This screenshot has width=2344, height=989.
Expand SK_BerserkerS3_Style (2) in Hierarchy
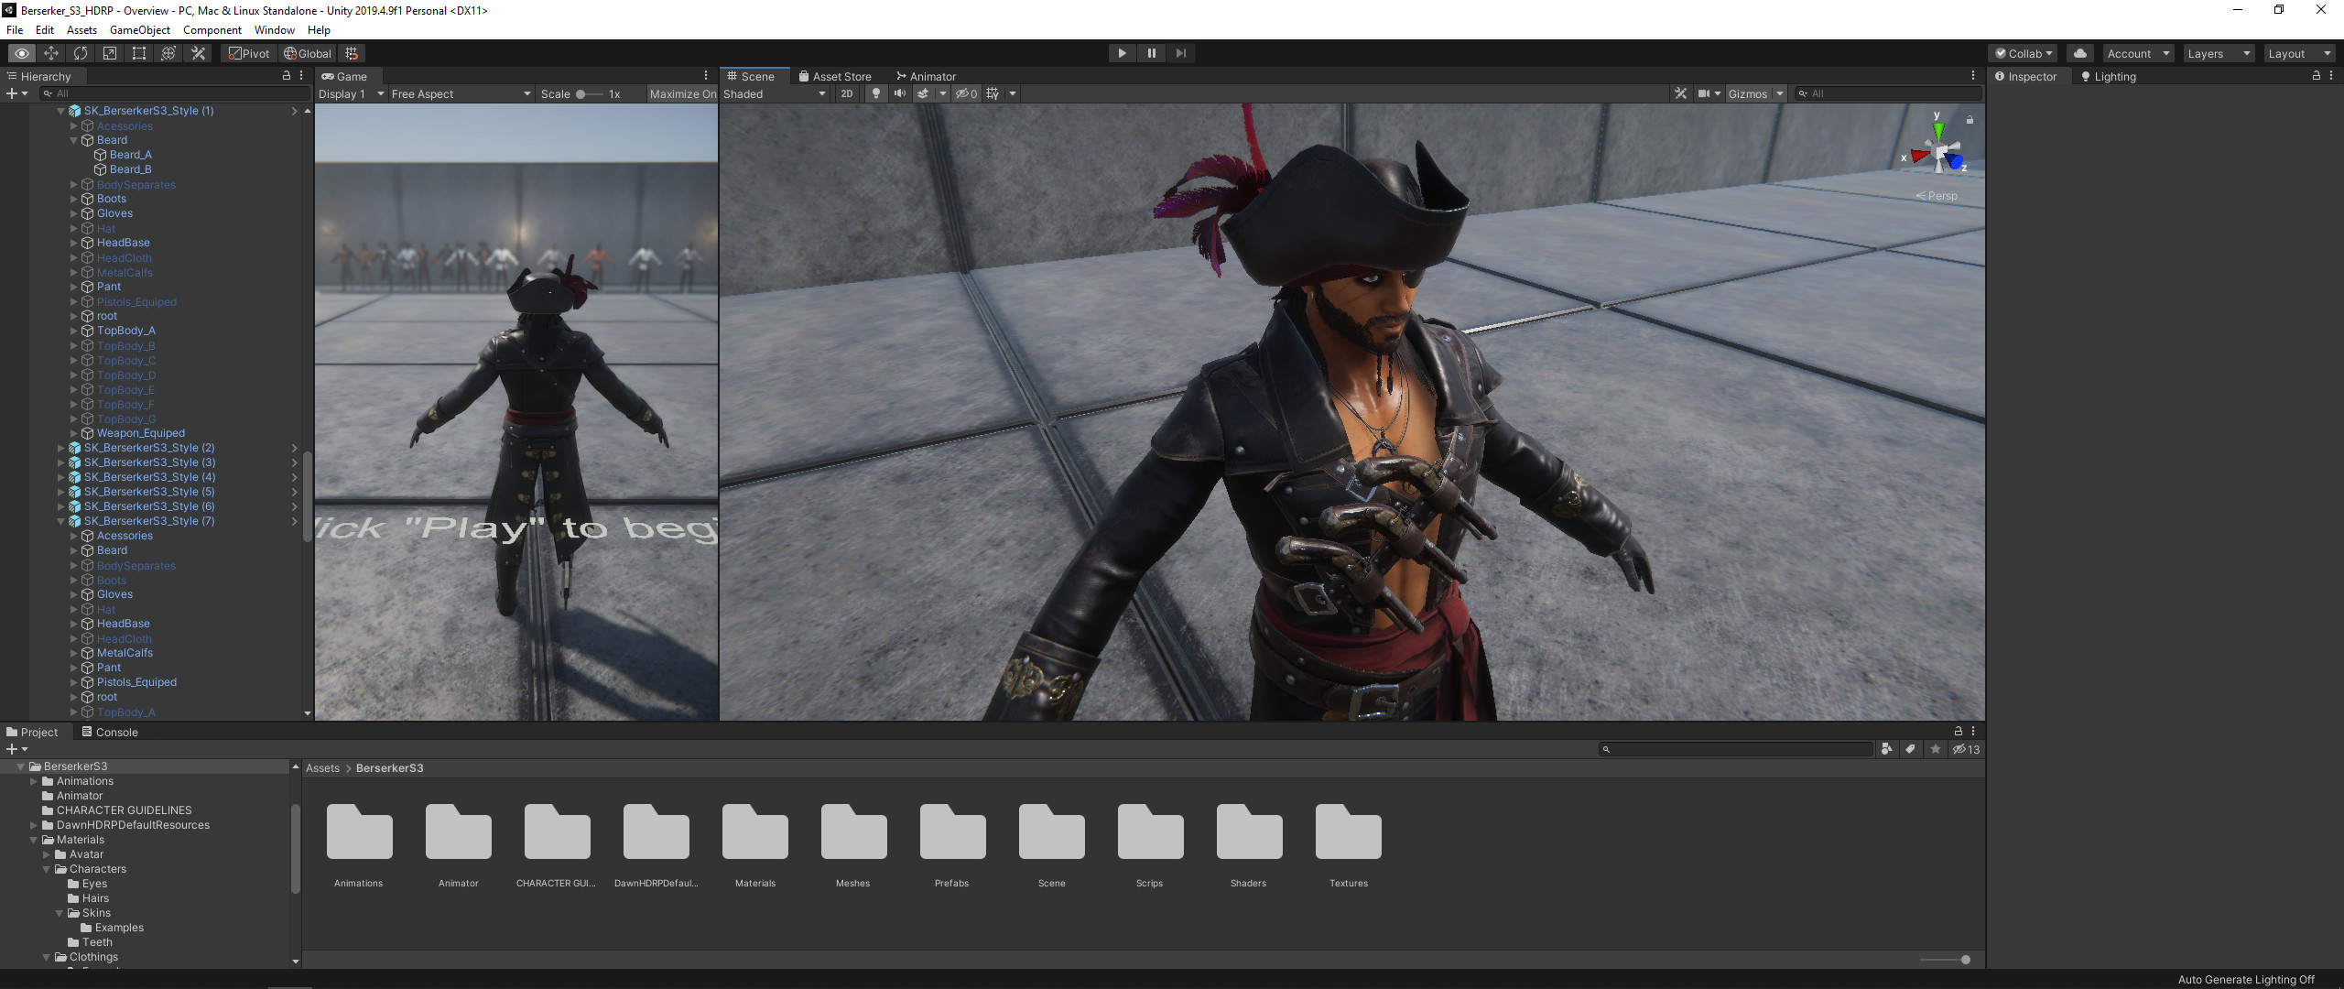tap(60, 448)
